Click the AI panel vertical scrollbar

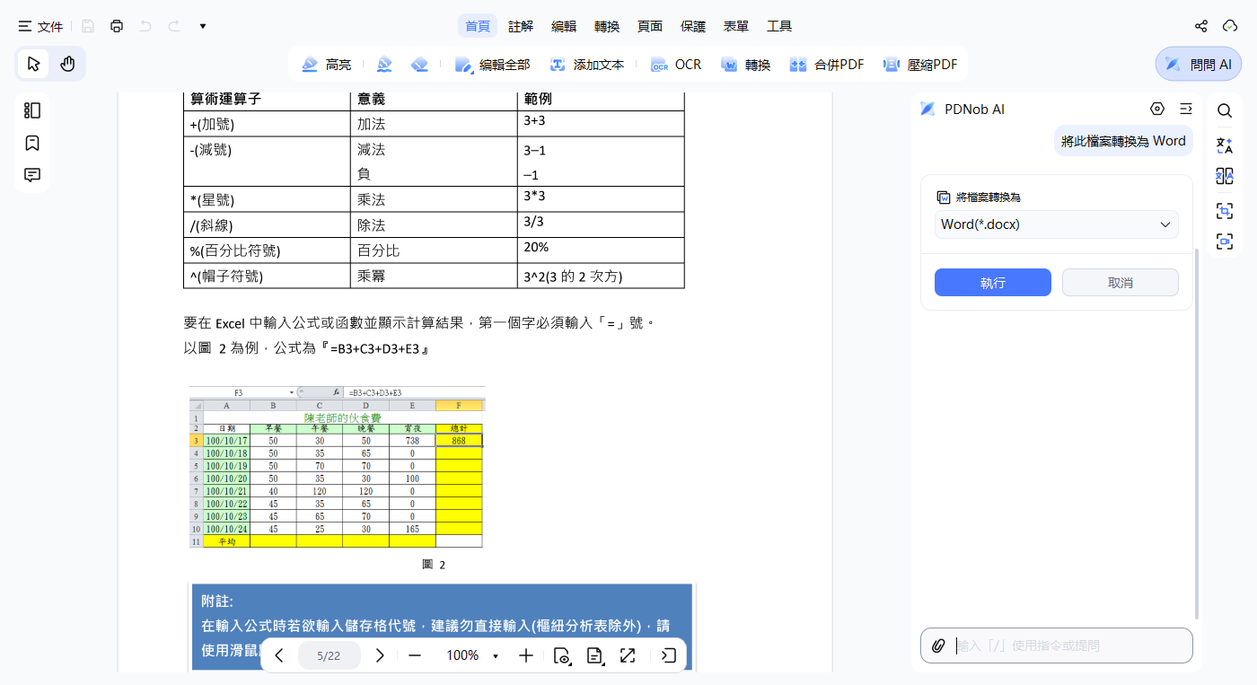coord(1199,435)
